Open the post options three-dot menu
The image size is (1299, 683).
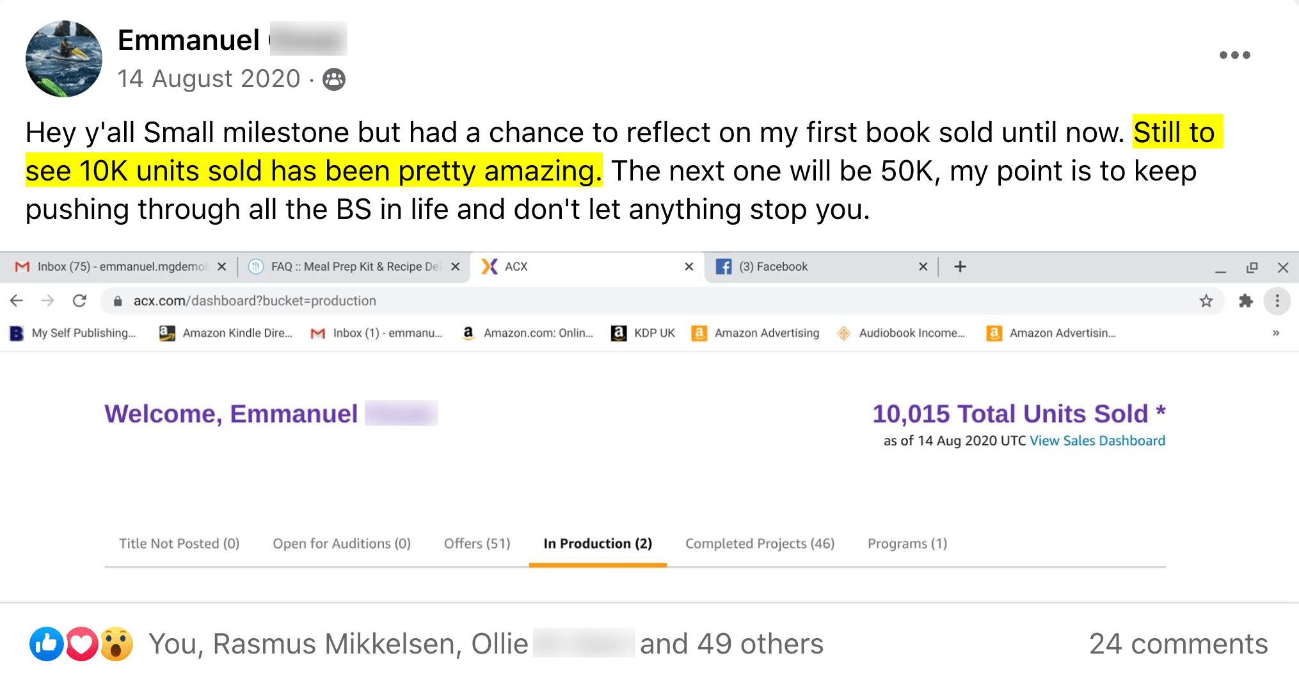point(1234,55)
